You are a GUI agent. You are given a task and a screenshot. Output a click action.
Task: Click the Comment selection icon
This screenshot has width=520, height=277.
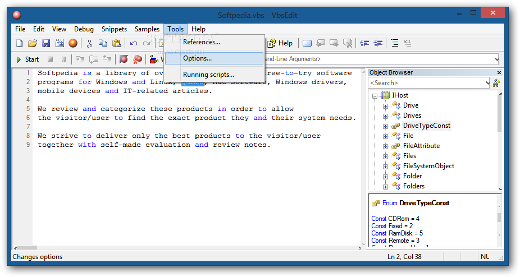[x=395, y=43]
